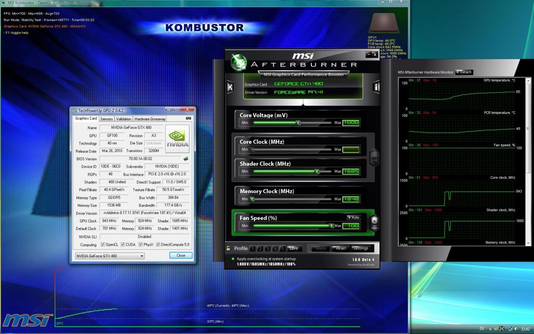Screen dimensions: 534x334
Task: Select profile slot 2
Action: 260,249
